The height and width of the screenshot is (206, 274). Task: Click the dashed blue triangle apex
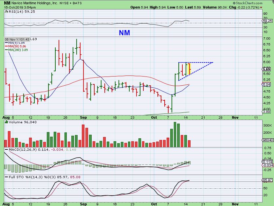pos(212,62)
